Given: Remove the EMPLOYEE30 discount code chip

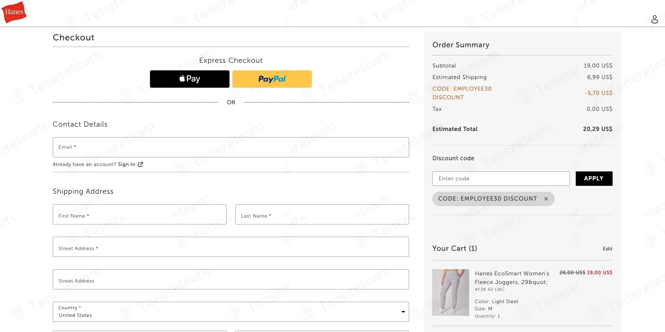Looking at the screenshot, I should pos(546,199).
